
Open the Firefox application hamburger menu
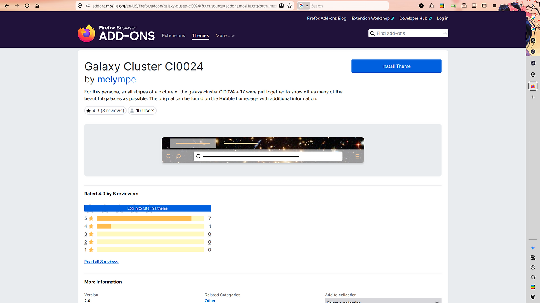pos(494,6)
